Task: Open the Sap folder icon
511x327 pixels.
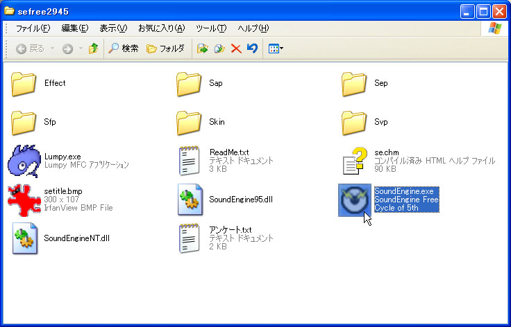Action: (x=189, y=84)
